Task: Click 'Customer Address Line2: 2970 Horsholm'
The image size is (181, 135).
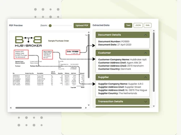Action: (121, 66)
